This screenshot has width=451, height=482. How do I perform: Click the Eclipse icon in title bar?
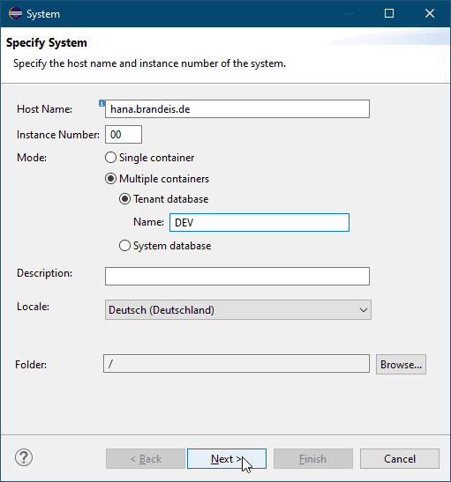15,13
